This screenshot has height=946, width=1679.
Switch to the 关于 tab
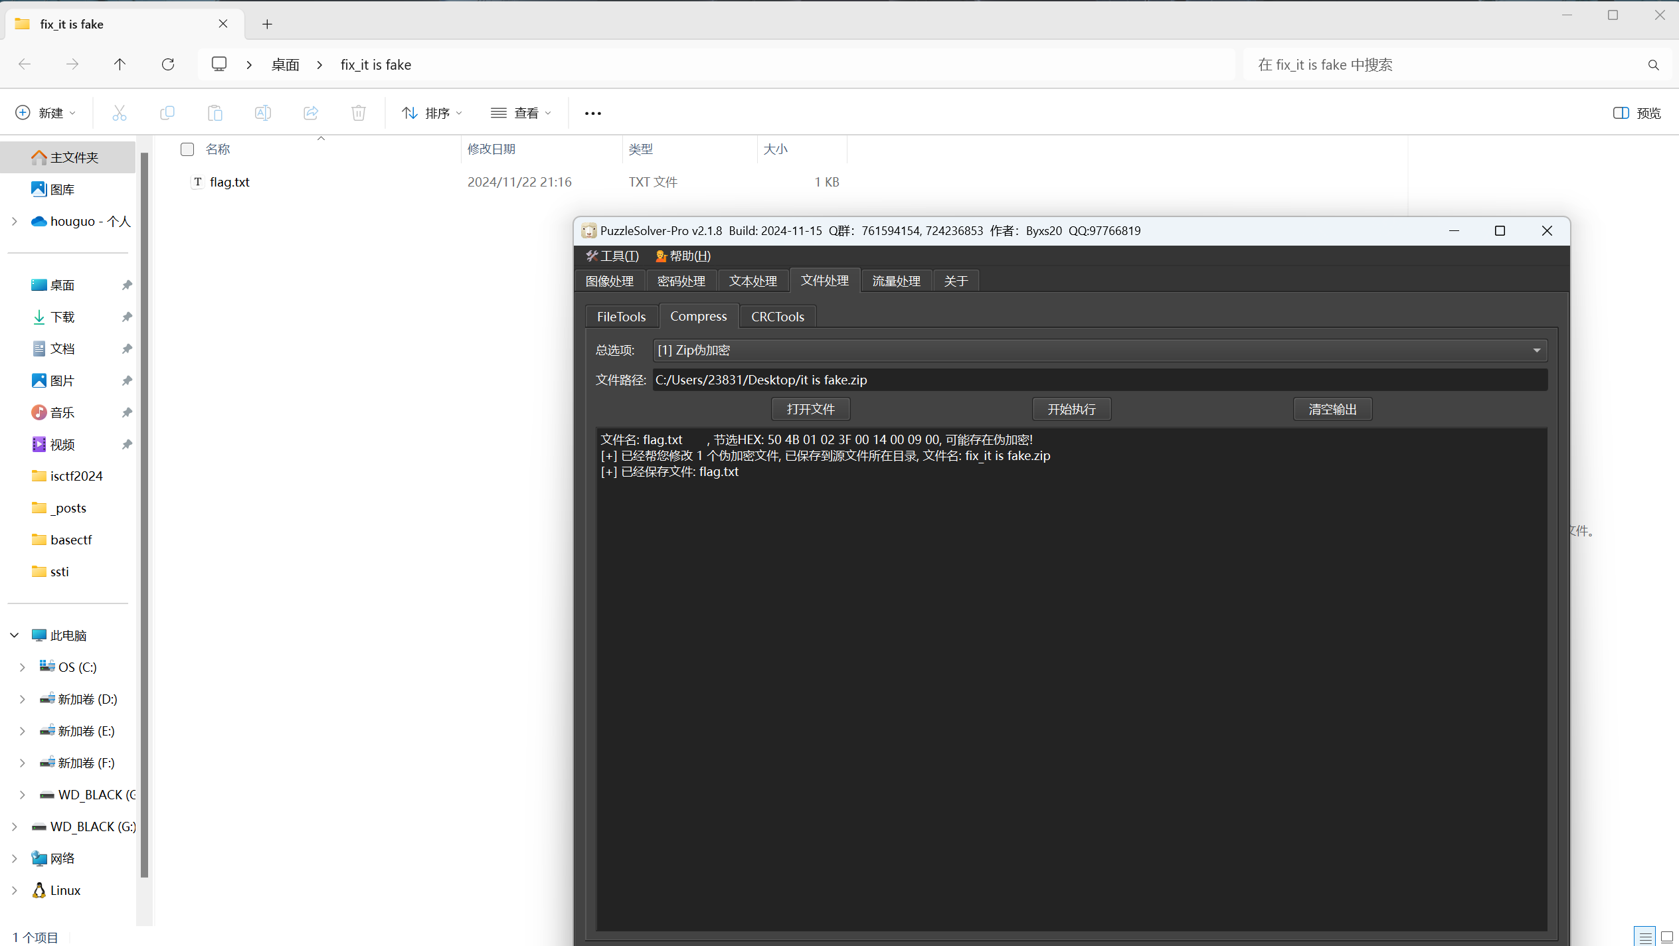tap(956, 281)
